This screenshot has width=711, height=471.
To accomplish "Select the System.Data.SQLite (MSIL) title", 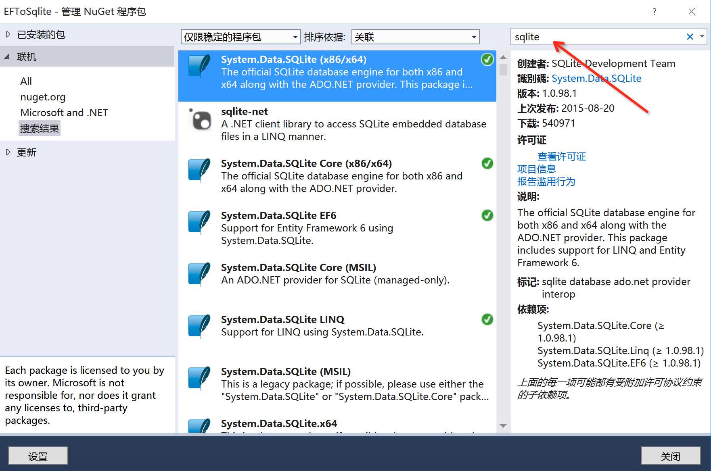I will pos(286,371).
